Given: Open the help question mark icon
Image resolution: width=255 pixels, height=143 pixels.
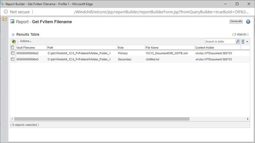Looking at the screenshot, I should tap(248, 22).
